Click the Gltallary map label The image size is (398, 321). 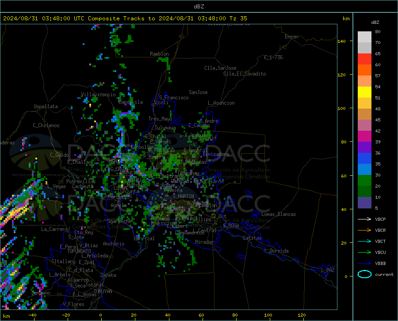pos(63,261)
